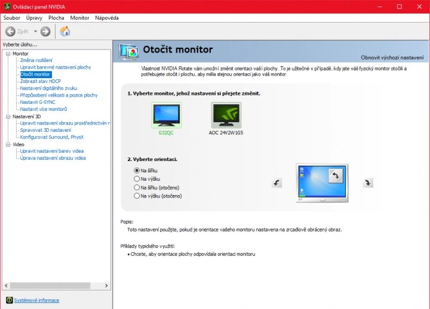
Task: Rotate counterclockwise with the left arrow
Action: click(x=277, y=183)
